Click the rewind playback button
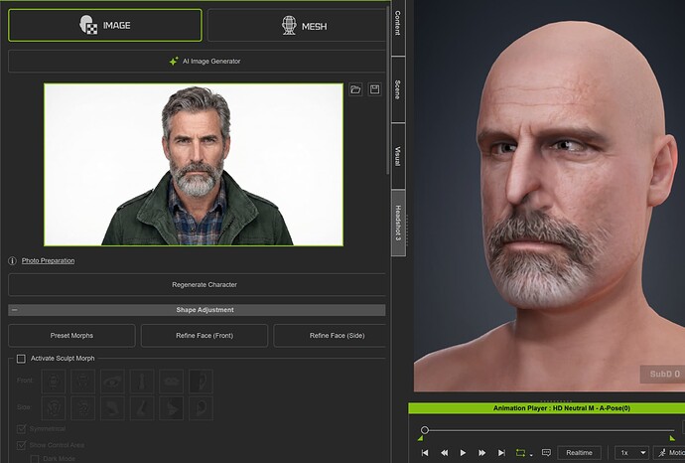The image size is (685, 463). tap(445, 453)
